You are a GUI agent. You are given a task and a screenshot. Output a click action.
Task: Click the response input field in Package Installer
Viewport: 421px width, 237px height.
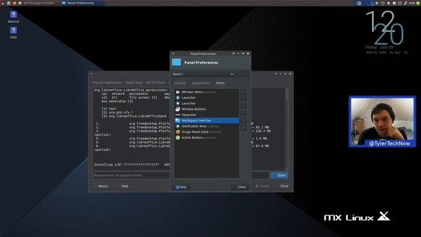pyautogui.click(x=180, y=176)
